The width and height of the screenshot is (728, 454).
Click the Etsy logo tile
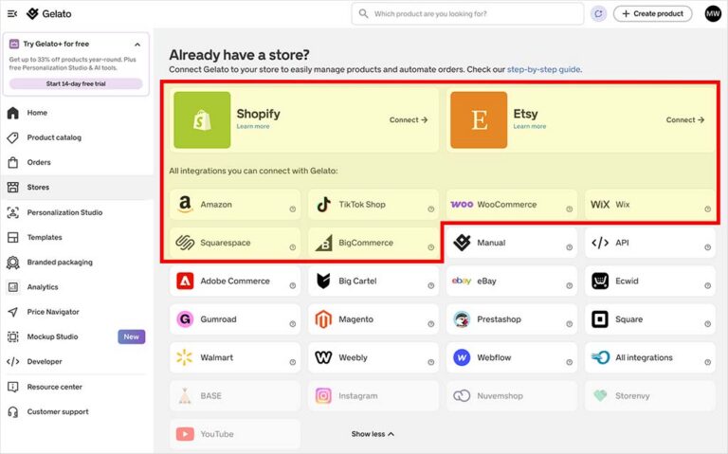click(x=479, y=119)
